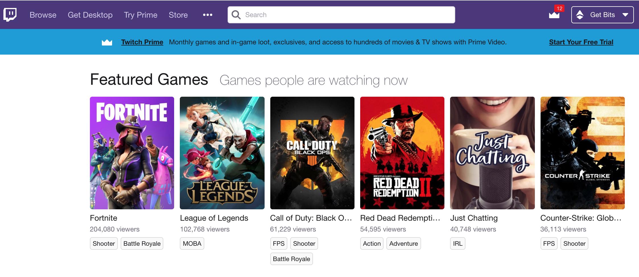639x277 pixels.
Task: Go to Get Desktop page
Action: click(x=90, y=15)
